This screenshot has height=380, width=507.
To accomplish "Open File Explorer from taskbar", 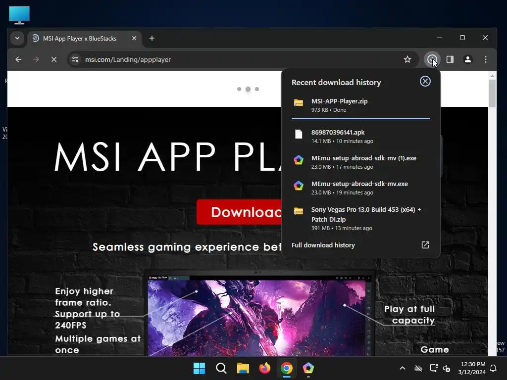I will pos(243,368).
